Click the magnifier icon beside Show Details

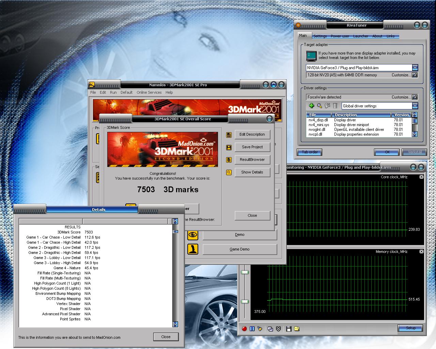[229, 172]
